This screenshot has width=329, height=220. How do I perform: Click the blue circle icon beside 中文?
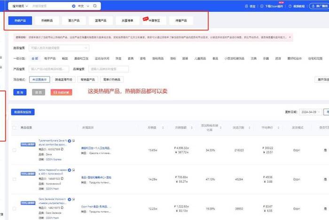tap(74, 6)
